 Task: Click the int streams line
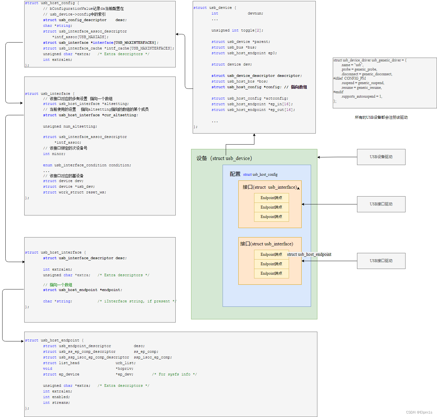pyautogui.click(x=56, y=403)
